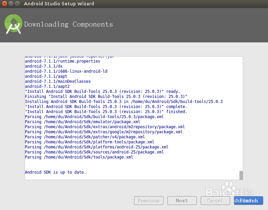Click the Parsing patcher/v4/package.xml log line
Viewport: 268px width, 210px height.
pos(85,137)
